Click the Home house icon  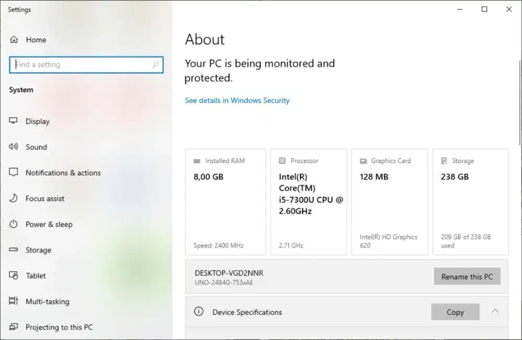14,40
